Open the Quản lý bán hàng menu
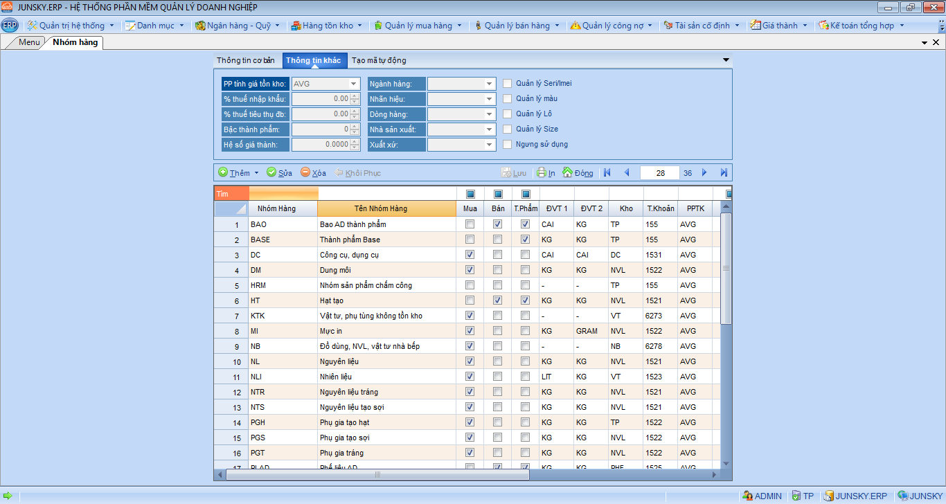The image size is (946, 504). (517, 26)
